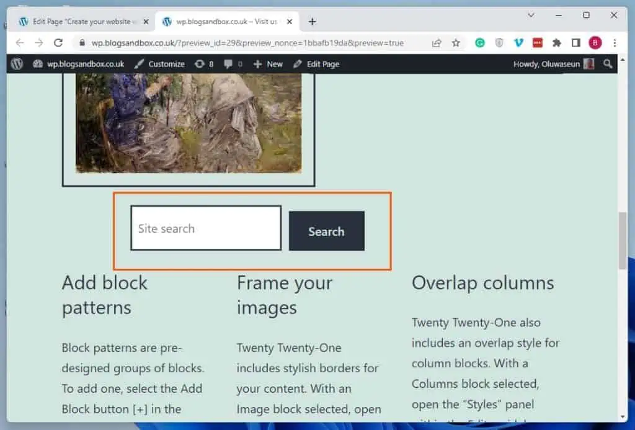Open the comments bubble in admin bar
635x430 pixels.
(234, 64)
